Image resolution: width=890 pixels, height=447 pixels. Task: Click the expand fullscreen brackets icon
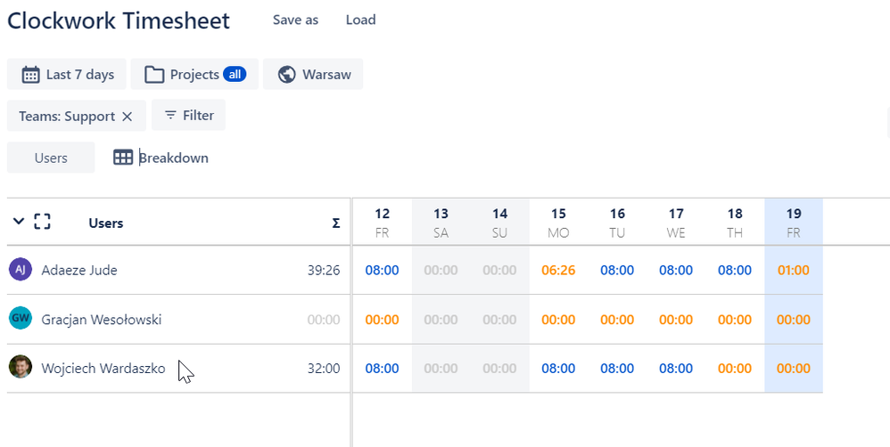click(x=42, y=222)
